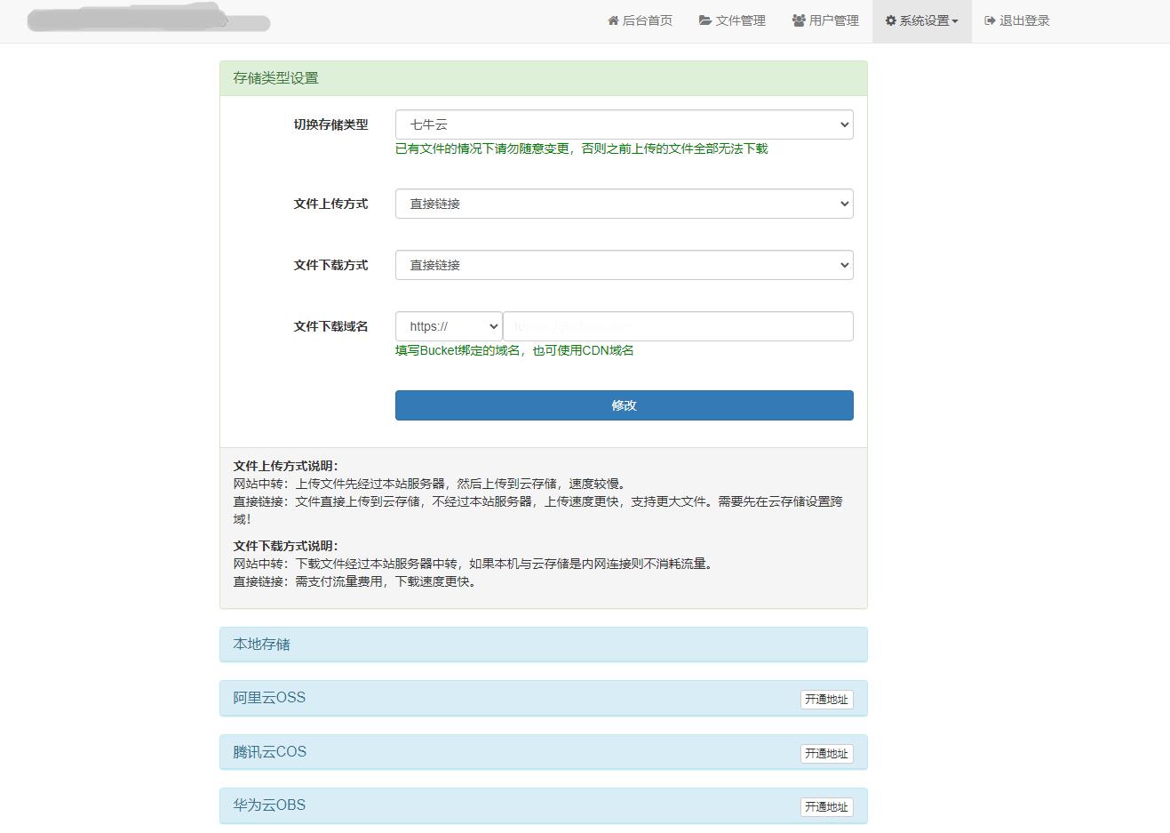
Task: Click the 文件下载域名 input field
Action: [x=678, y=326]
